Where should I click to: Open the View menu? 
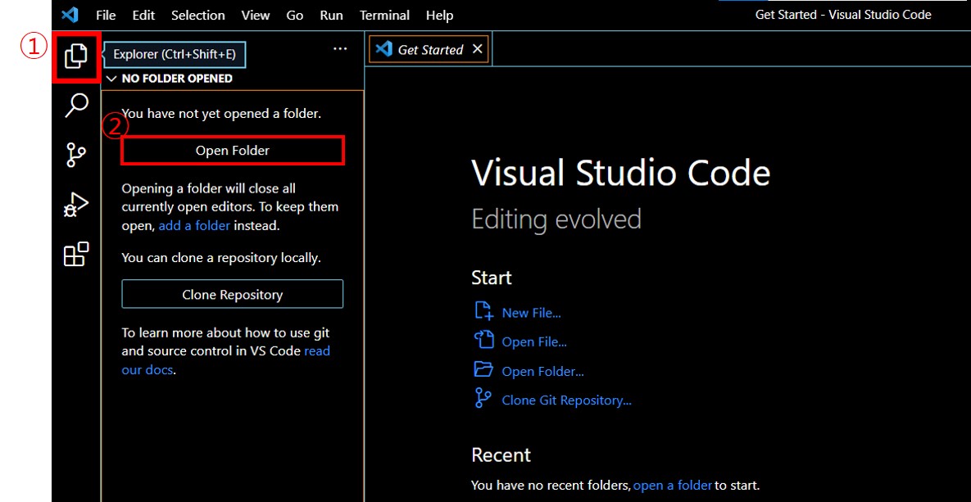point(256,16)
